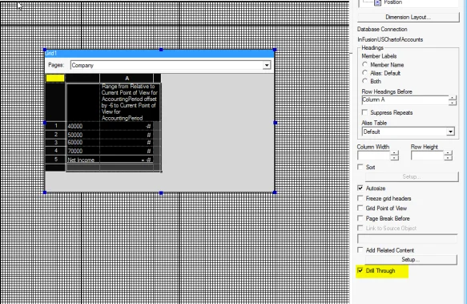Click the Net Income row cell
This screenshot has height=304, width=467.
(83, 160)
